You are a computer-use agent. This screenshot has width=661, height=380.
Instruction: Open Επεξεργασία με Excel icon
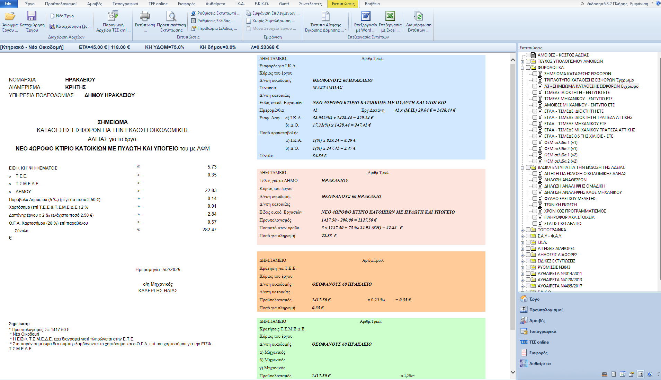390,16
